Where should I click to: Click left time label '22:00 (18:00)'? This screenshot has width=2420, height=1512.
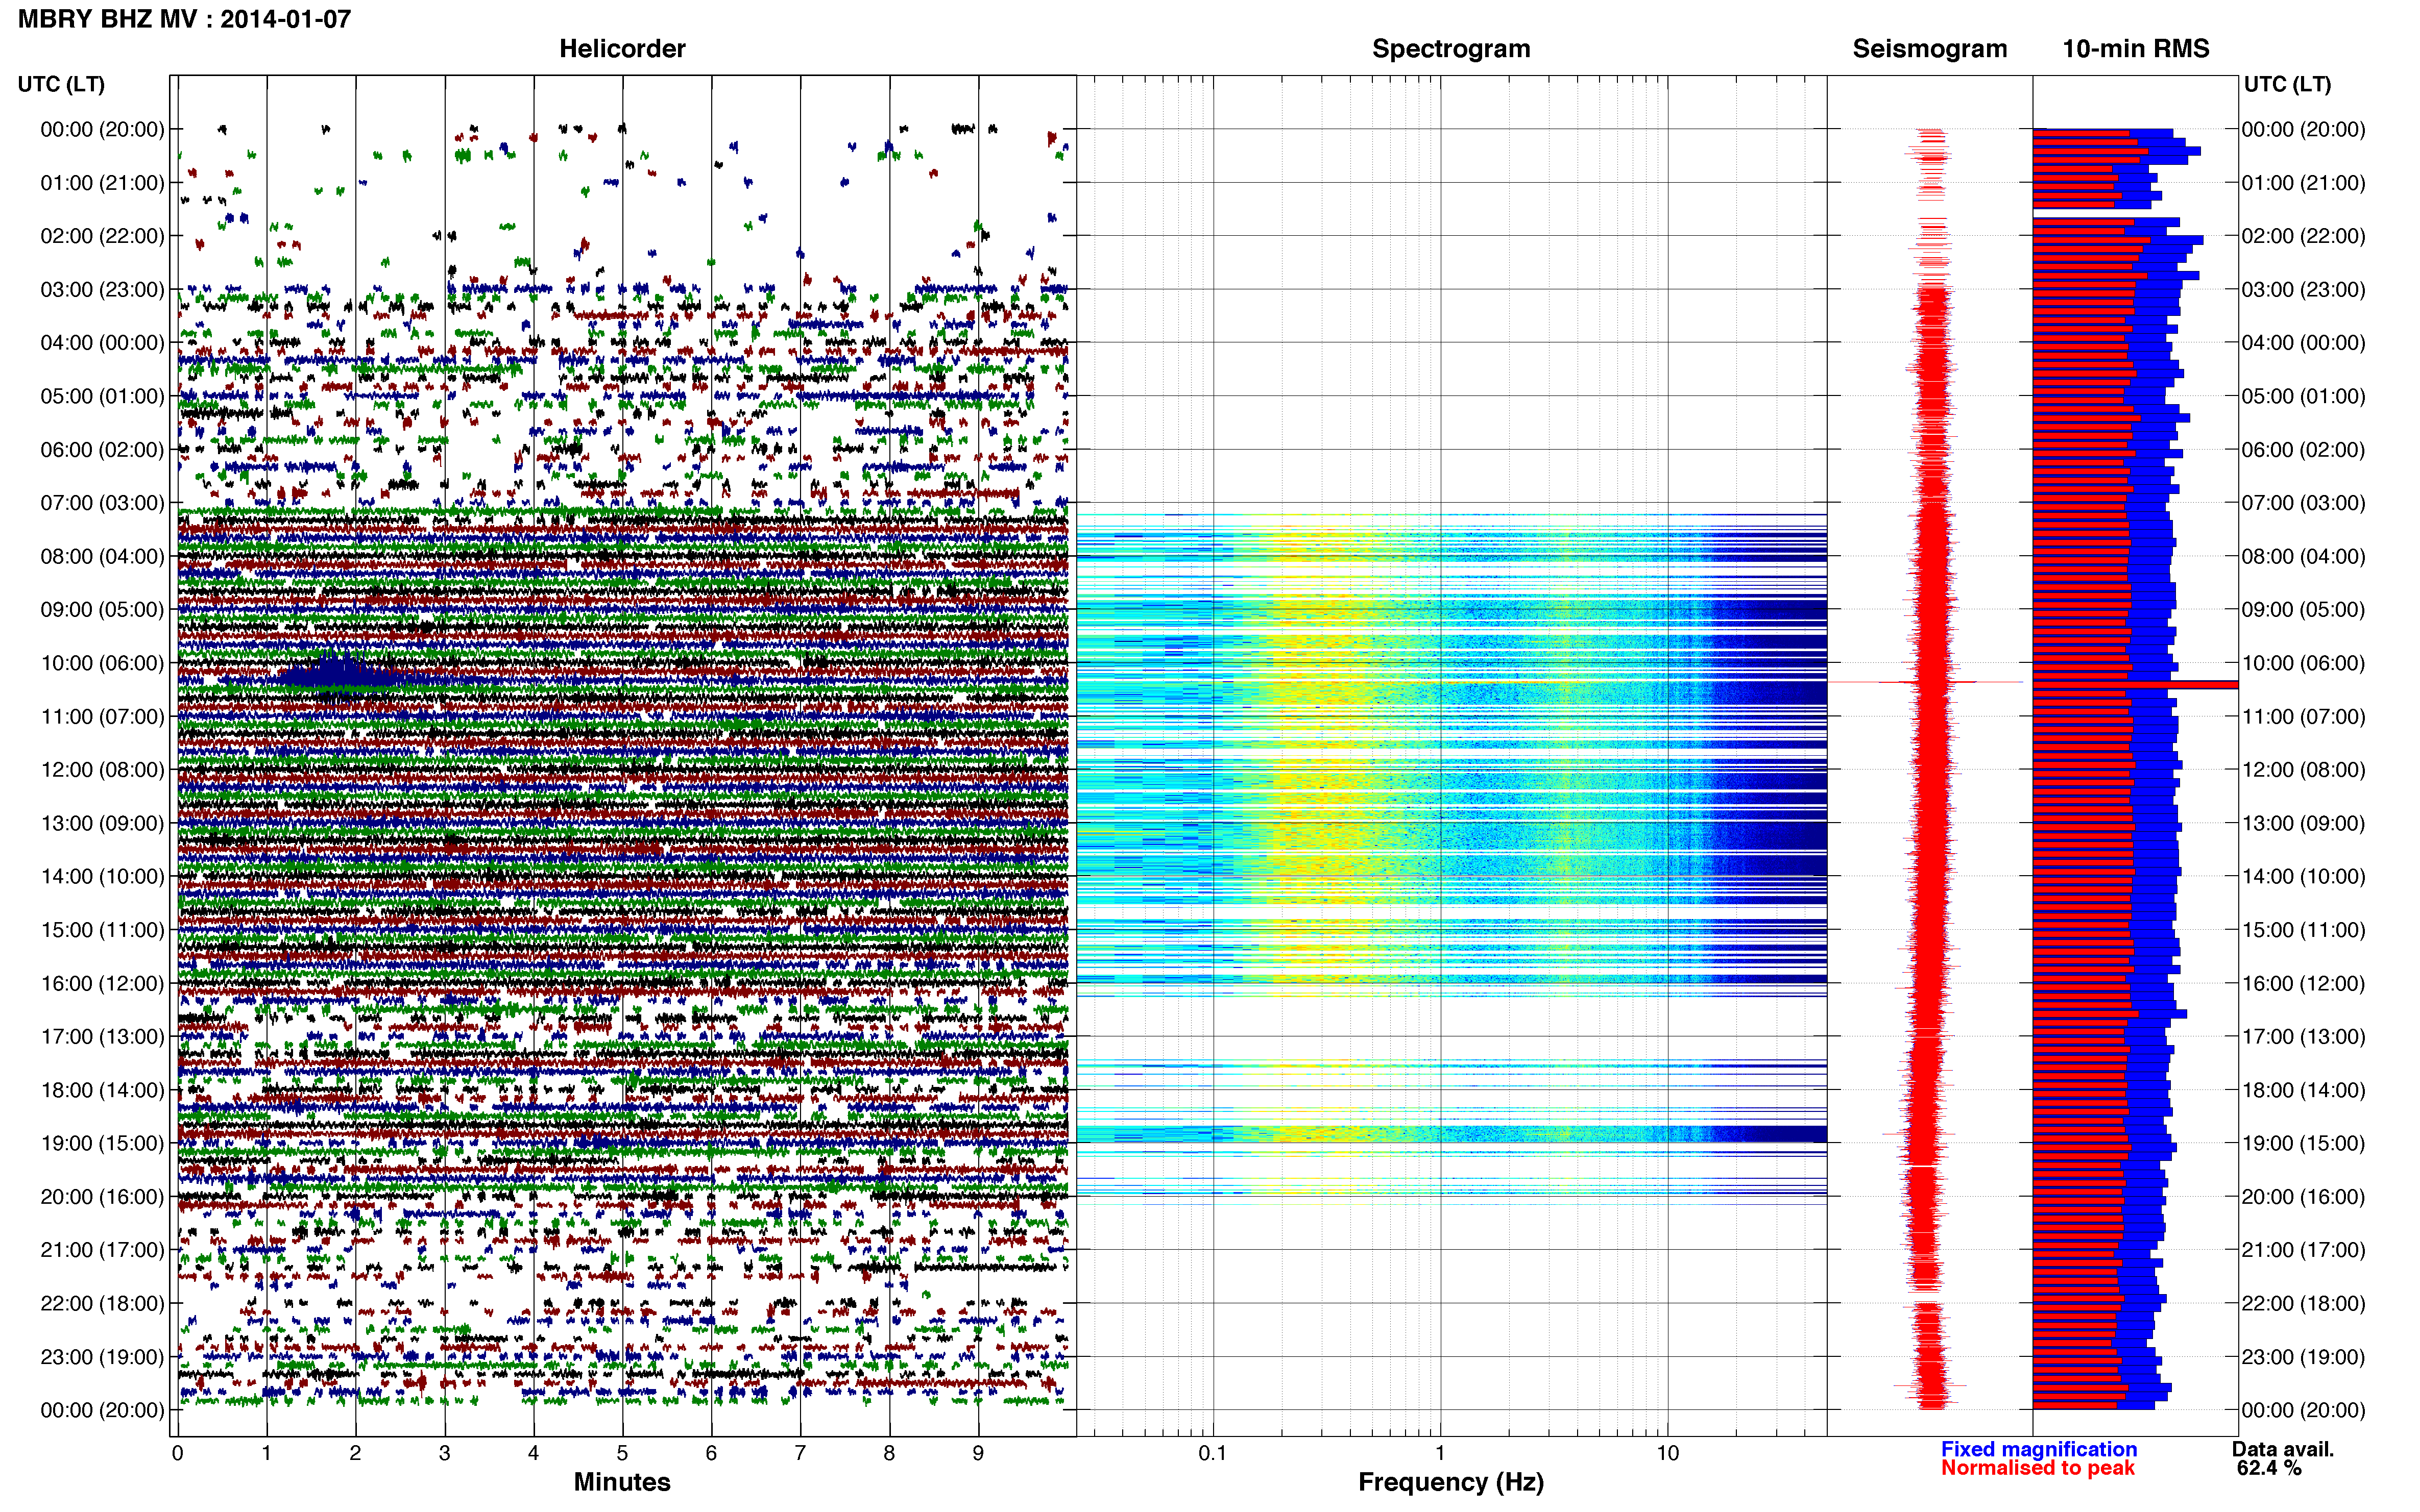coord(102,1303)
